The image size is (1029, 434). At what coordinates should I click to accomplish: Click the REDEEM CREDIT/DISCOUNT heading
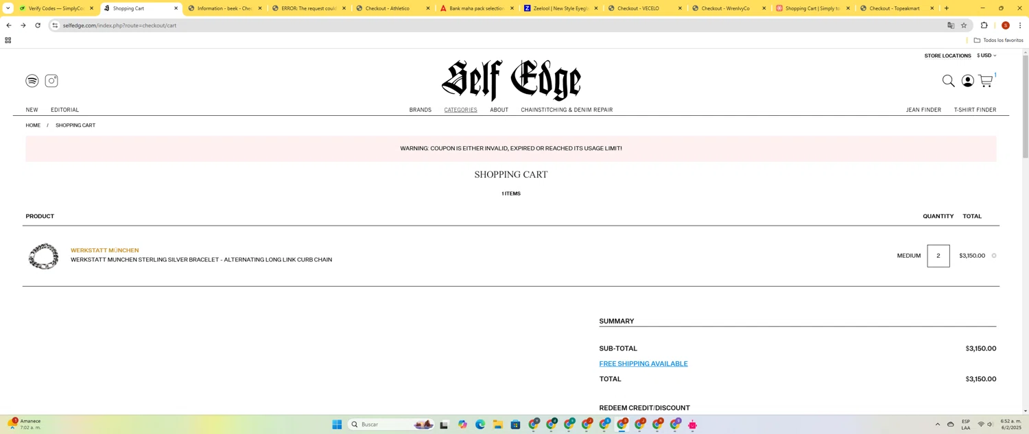645,408
